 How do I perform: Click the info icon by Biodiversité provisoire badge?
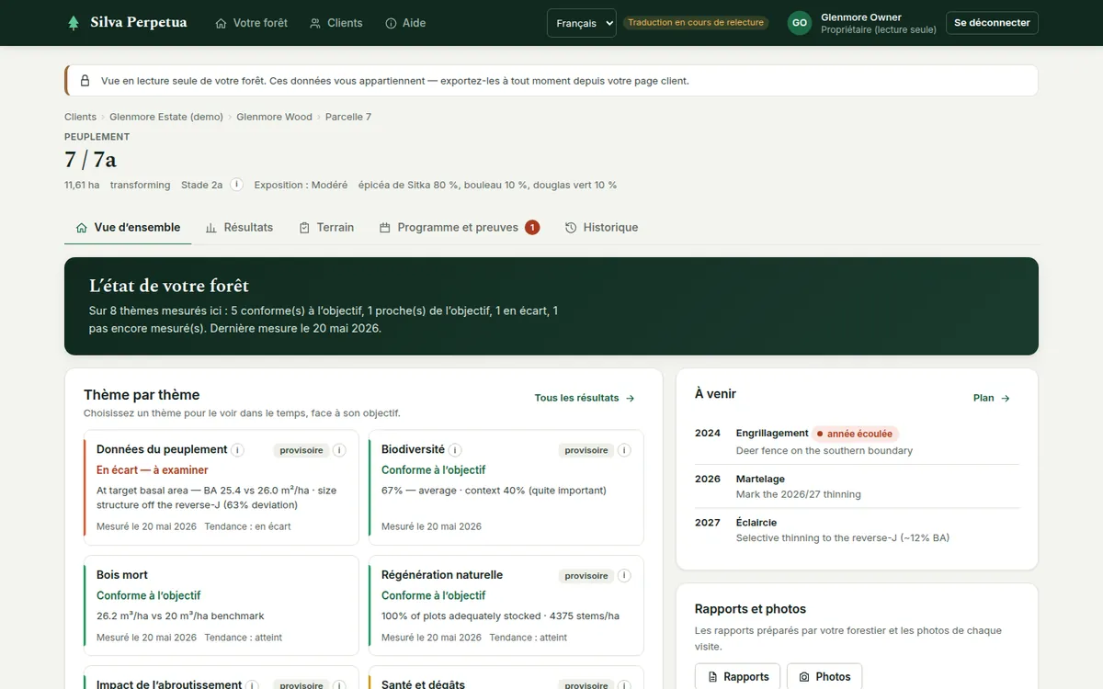click(624, 450)
